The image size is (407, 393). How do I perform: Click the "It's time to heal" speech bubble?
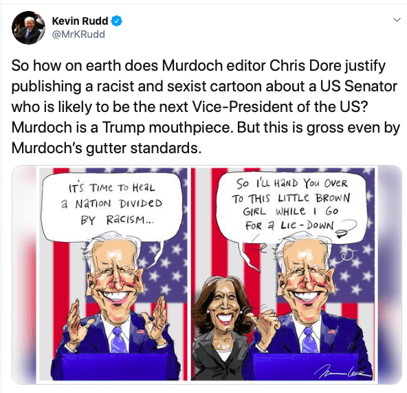coord(111,206)
